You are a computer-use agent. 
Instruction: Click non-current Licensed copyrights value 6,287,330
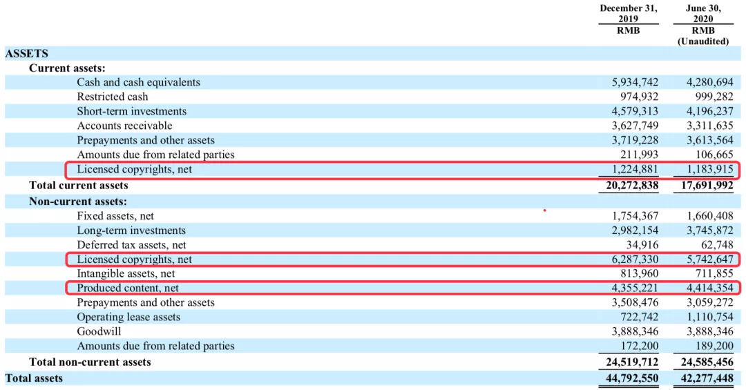635,260
